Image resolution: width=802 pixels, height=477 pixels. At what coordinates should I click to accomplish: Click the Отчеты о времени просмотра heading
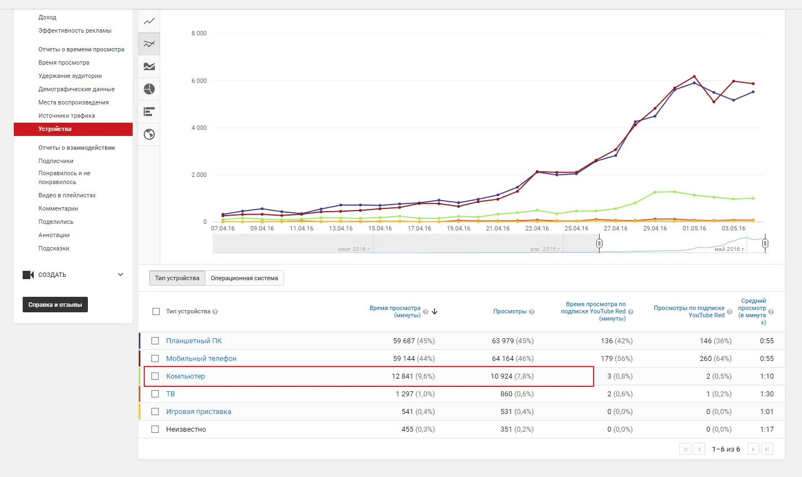[81, 50]
